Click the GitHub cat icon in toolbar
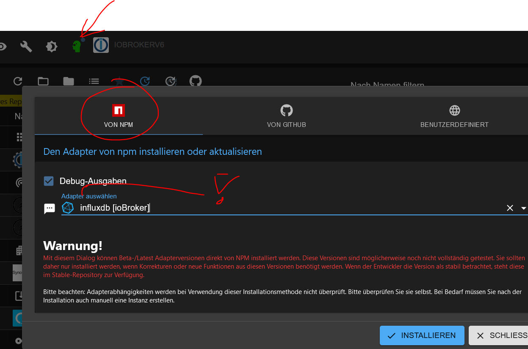 (195, 81)
